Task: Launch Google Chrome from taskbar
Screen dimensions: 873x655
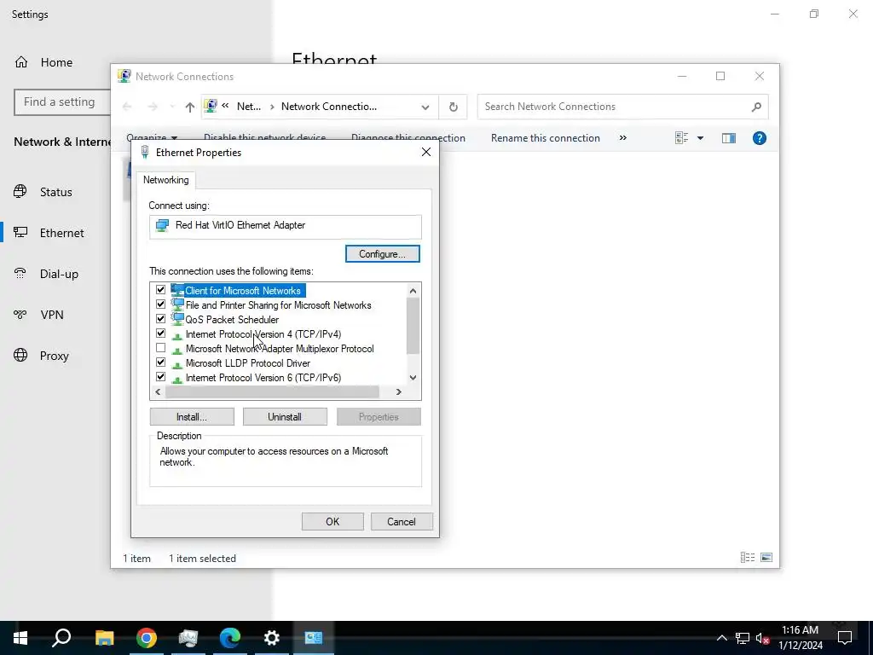Action: pyautogui.click(x=147, y=638)
